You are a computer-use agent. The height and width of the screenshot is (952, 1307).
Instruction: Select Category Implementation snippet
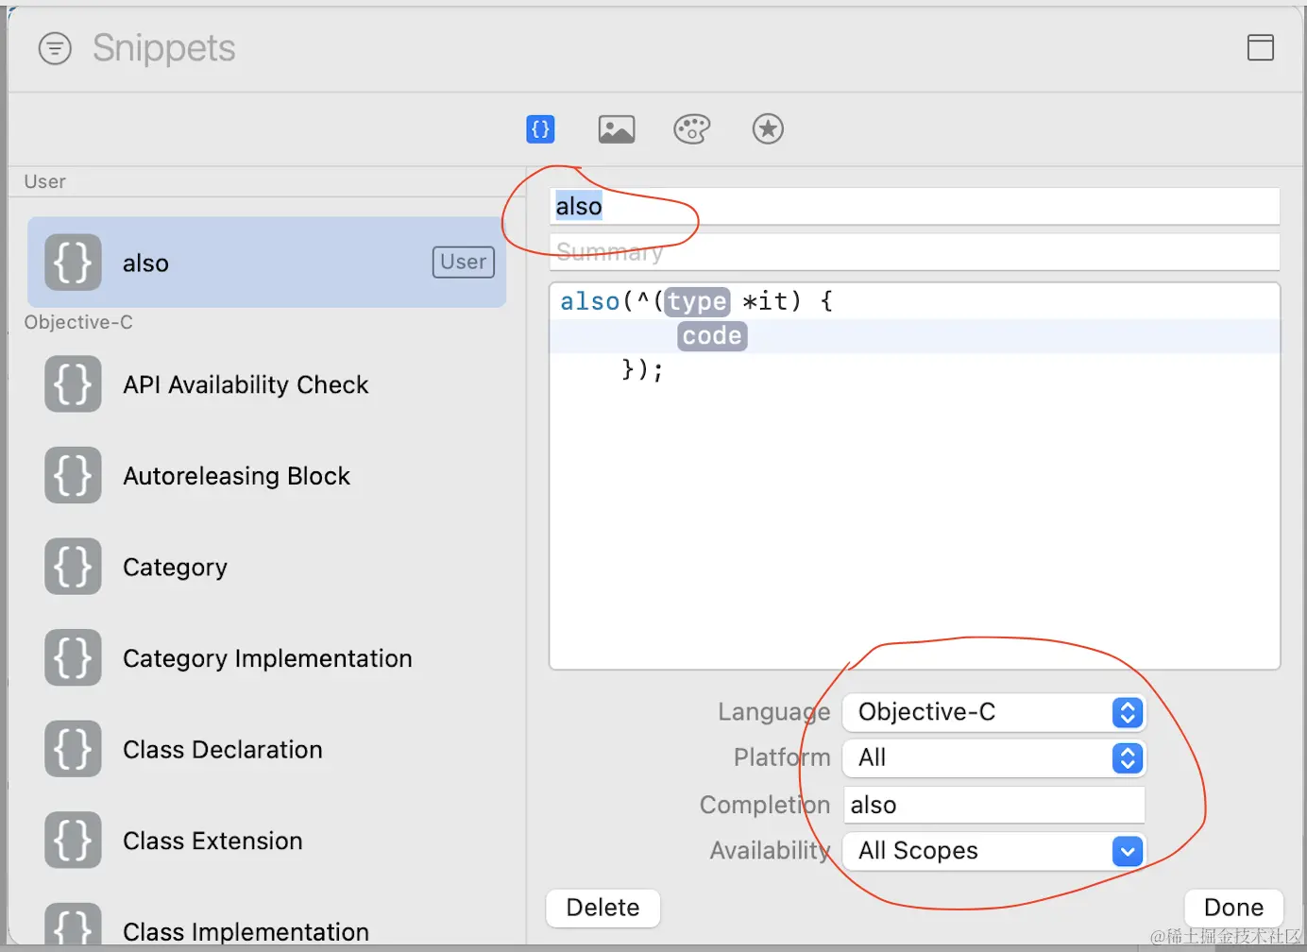(x=266, y=658)
